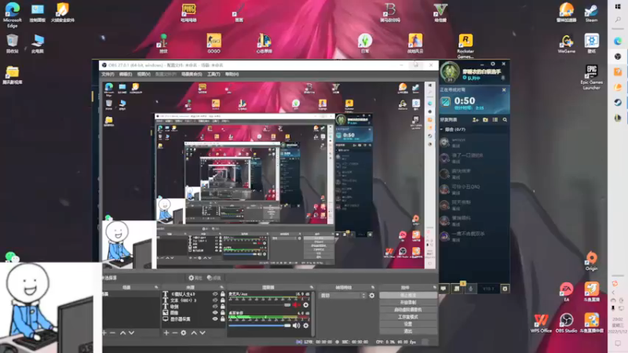Open OBS Studio desktop shortcut
This screenshot has height=353, width=628.
click(x=566, y=324)
